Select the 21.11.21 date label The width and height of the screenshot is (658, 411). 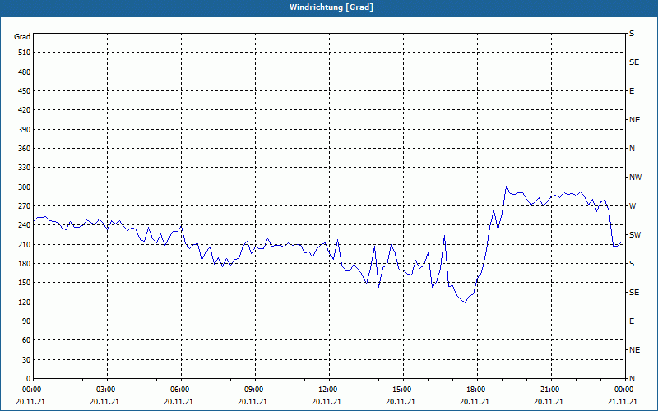pyautogui.click(x=623, y=401)
